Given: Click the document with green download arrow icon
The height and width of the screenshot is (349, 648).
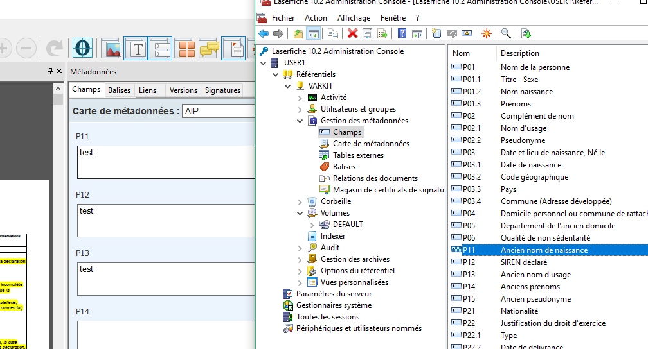Looking at the screenshot, I should (x=526, y=34).
